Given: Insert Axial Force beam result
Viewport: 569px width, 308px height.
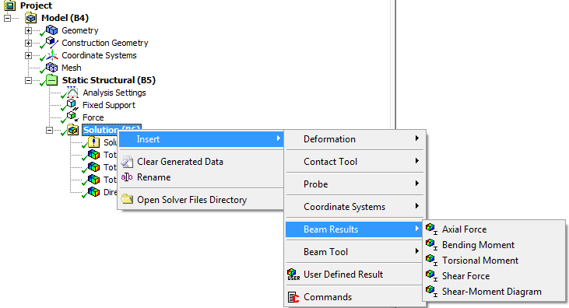Looking at the screenshot, I should tap(494, 229).
